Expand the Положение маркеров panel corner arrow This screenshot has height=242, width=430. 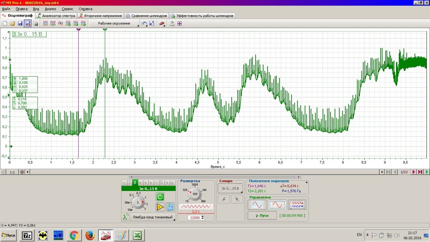(x=306, y=182)
